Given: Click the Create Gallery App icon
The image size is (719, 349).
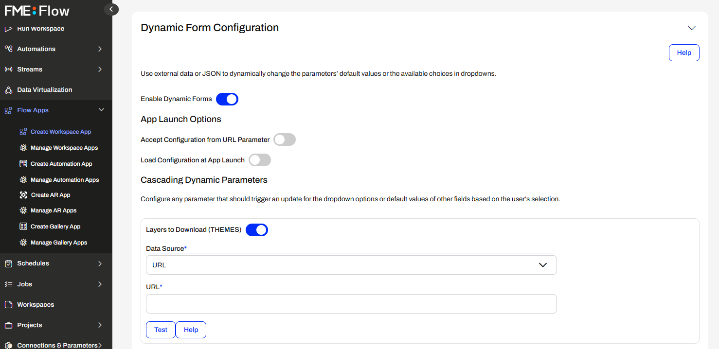Looking at the screenshot, I should coord(23,227).
